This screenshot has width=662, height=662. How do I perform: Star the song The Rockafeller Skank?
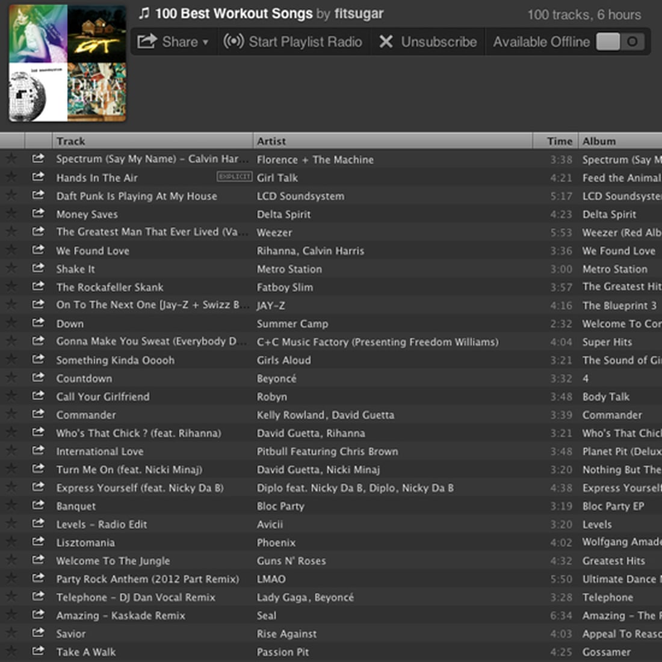(11, 286)
